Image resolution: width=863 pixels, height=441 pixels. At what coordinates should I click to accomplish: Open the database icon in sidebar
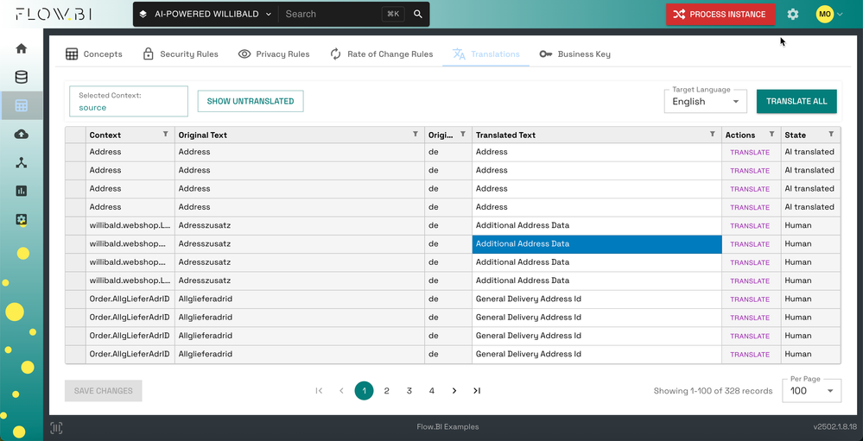click(22, 77)
